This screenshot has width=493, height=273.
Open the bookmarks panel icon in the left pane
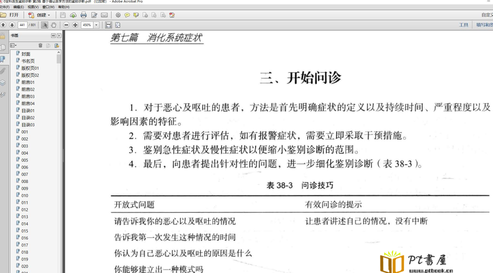click(3, 59)
